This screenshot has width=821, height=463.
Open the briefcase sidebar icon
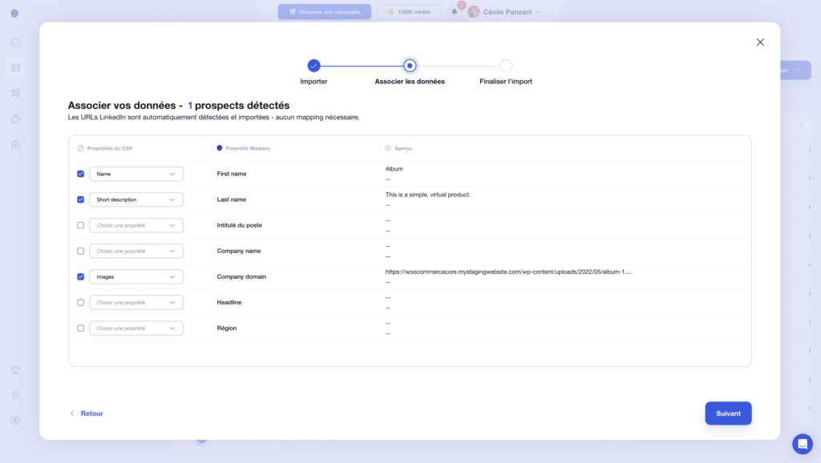click(16, 145)
